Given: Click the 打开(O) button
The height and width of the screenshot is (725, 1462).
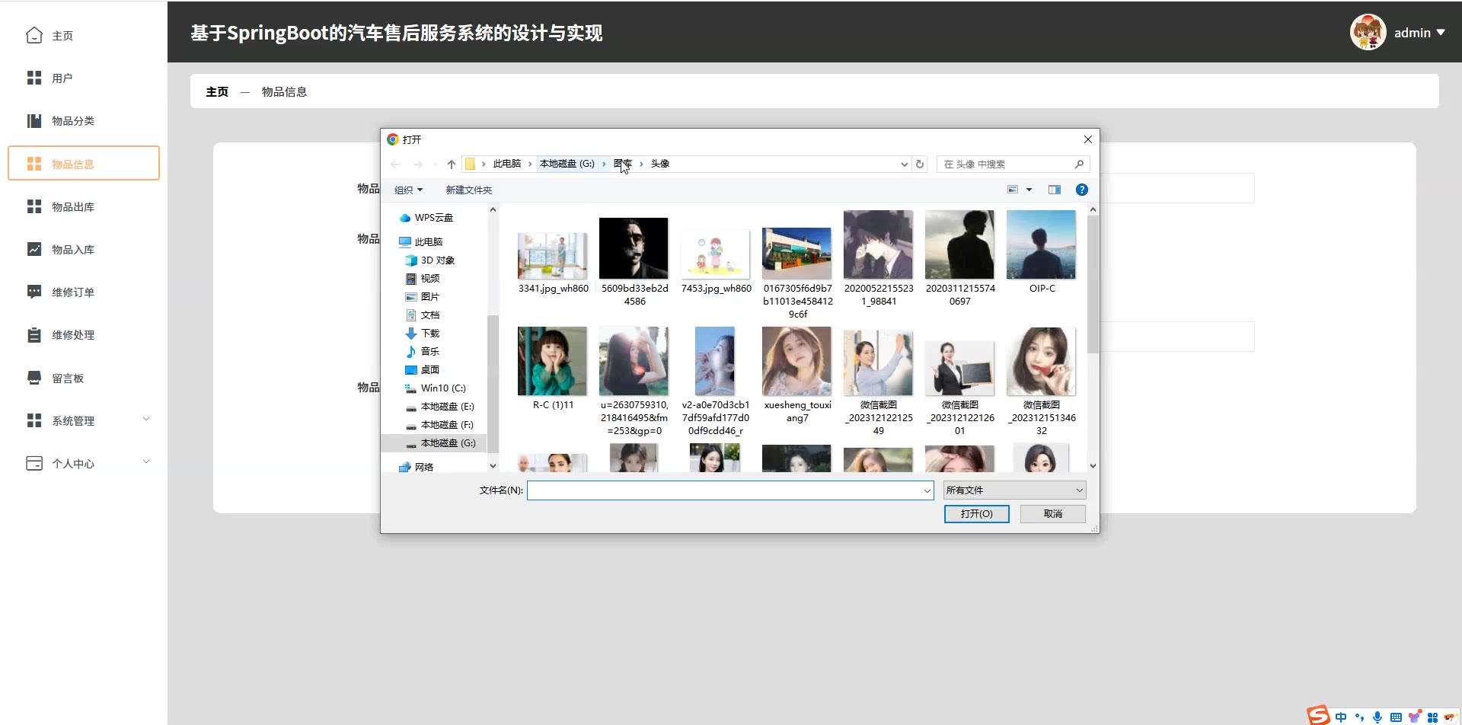Looking at the screenshot, I should point(976,514).
